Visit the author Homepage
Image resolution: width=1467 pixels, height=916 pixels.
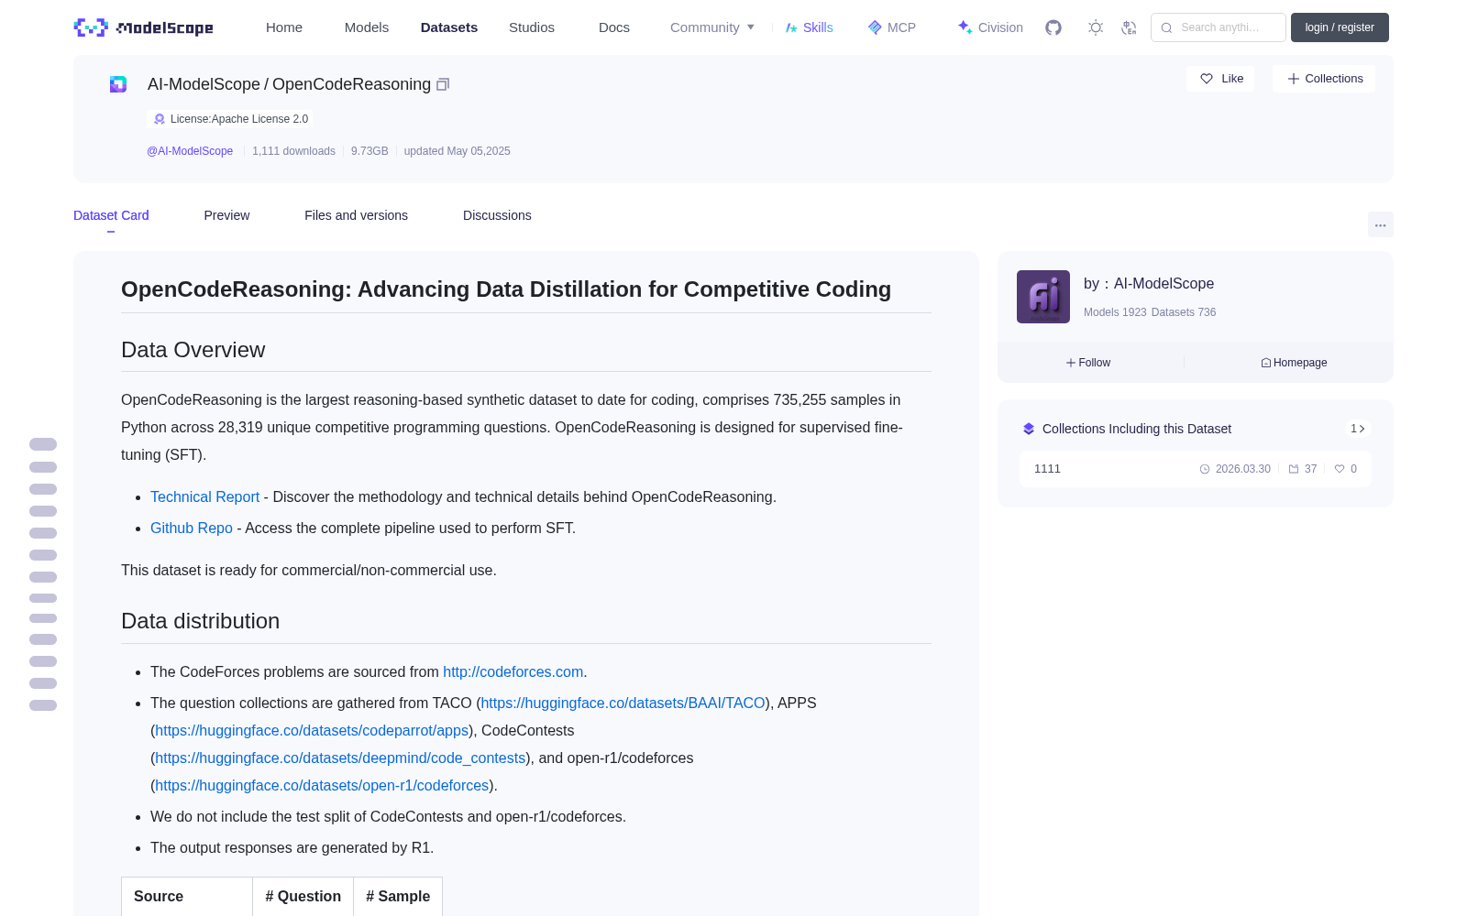click(1294, 363)
